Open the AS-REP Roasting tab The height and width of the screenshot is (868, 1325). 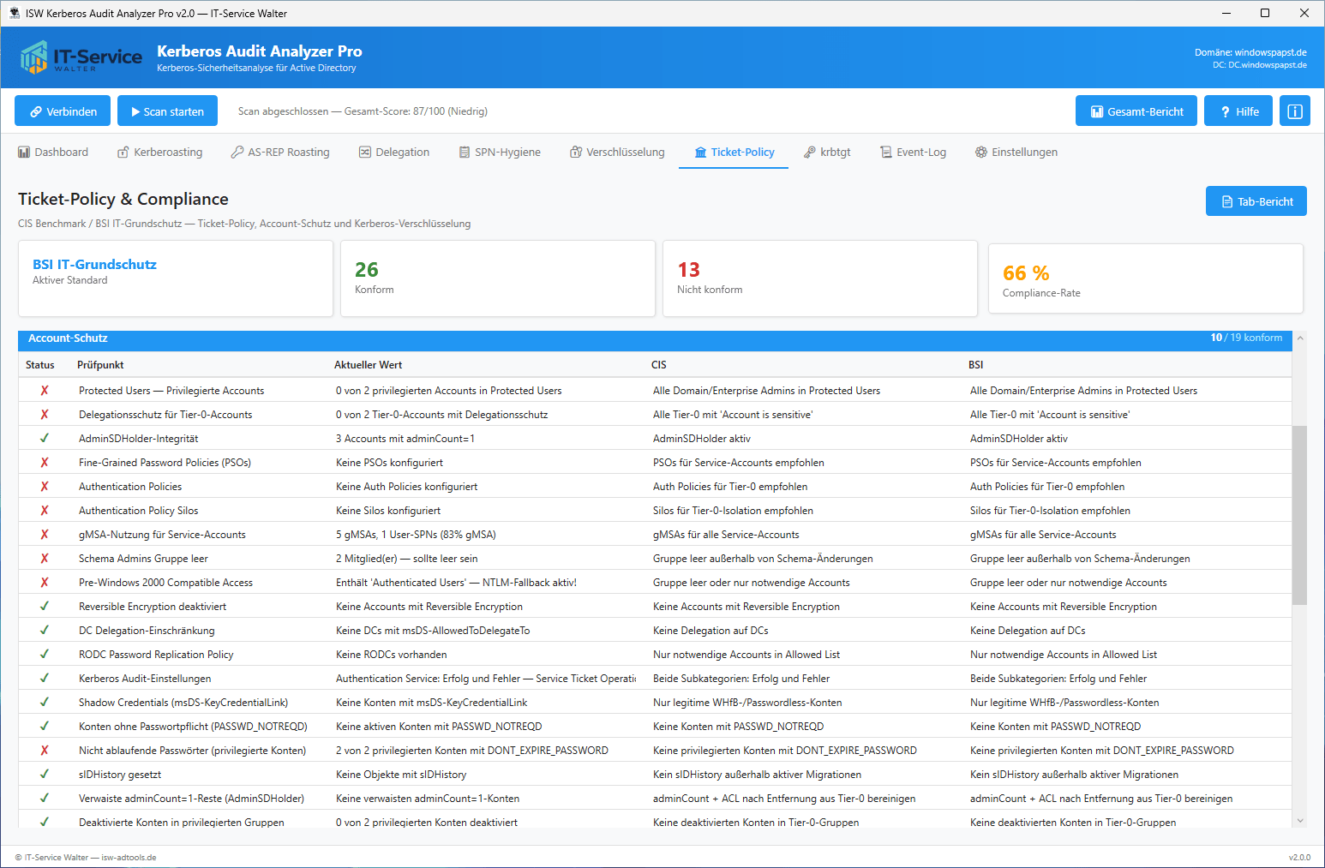tap(280, 153)
